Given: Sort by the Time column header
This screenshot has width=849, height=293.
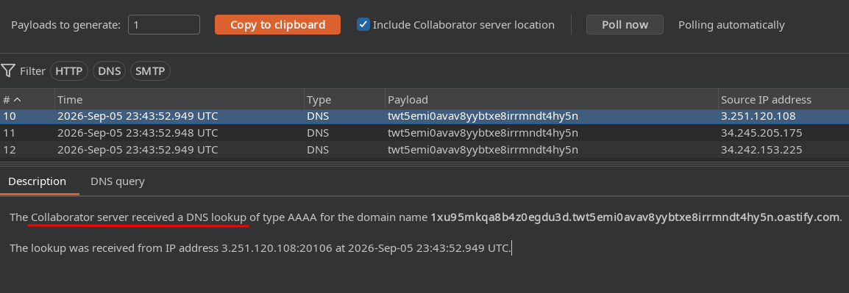Looking at the screenshot, I should pos(180,99).
